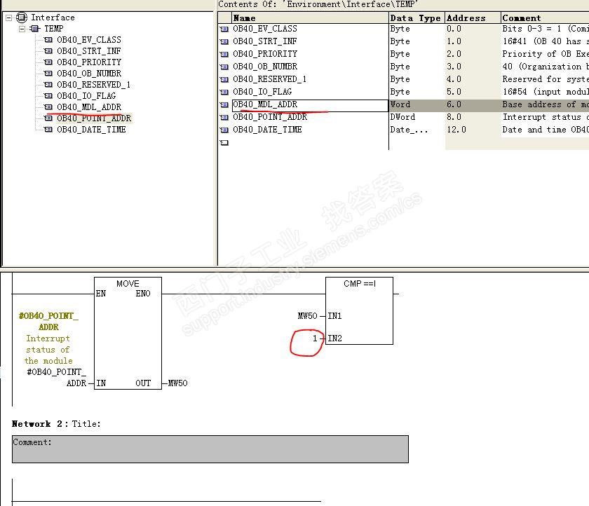589x506 pixels.
Task: Select table row icon for OB40_STRT_INF
Action: click(x=224, y=41)
